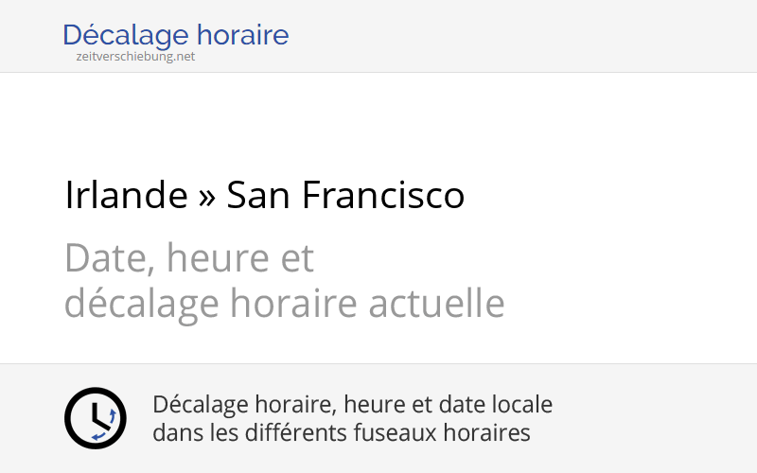The height and width of the screenshot is (473, 757).
Task: Click the gray word "actuelle"
Action: tap(436, 303)
